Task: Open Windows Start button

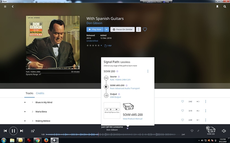Action: (4, 140)
